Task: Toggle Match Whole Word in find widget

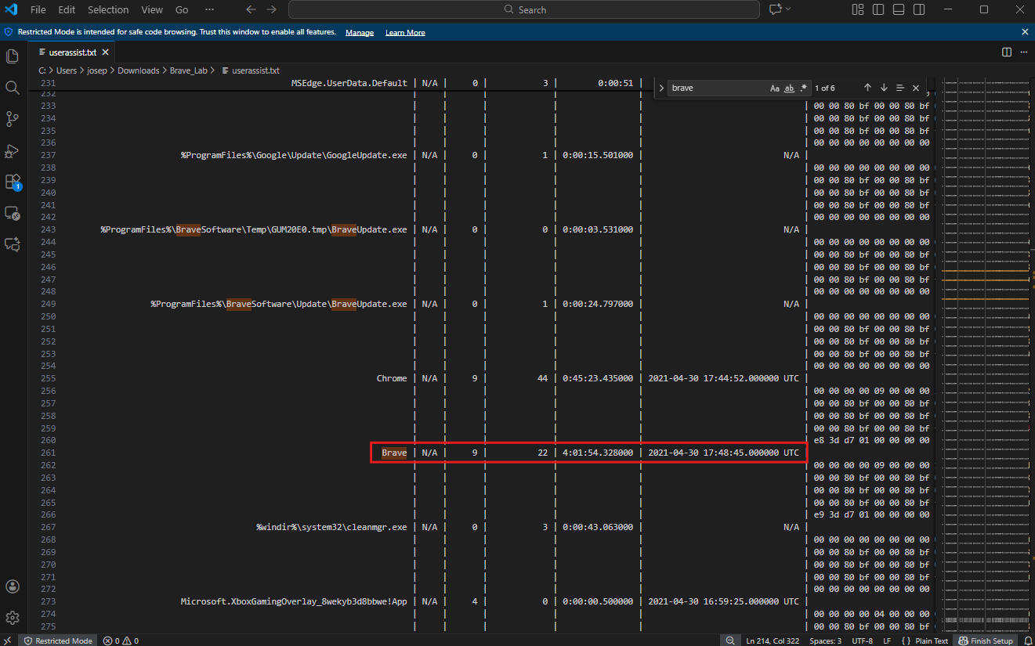Action: pos(790,88)
